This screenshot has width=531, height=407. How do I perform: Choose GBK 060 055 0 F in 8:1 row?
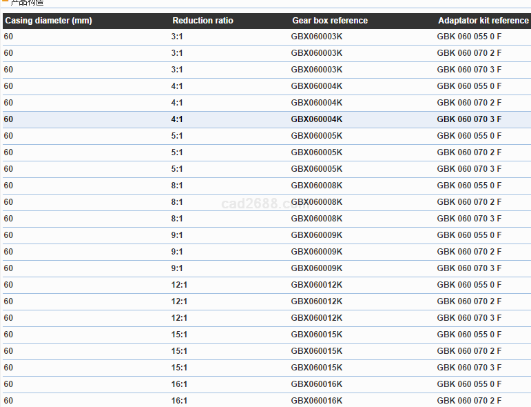[x=469, y=186]
